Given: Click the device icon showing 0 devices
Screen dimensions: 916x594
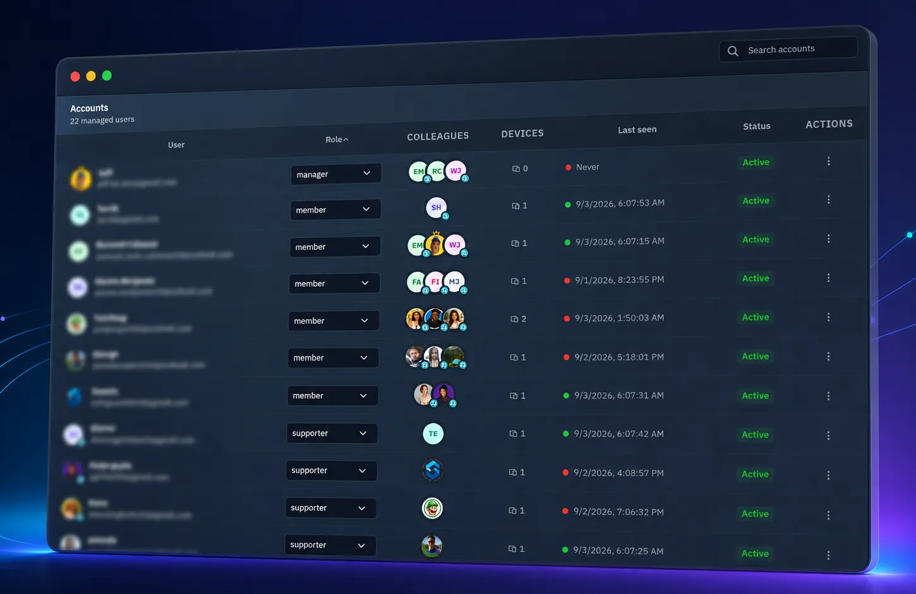Looking at the screenshot, I should tap(516, 169).
